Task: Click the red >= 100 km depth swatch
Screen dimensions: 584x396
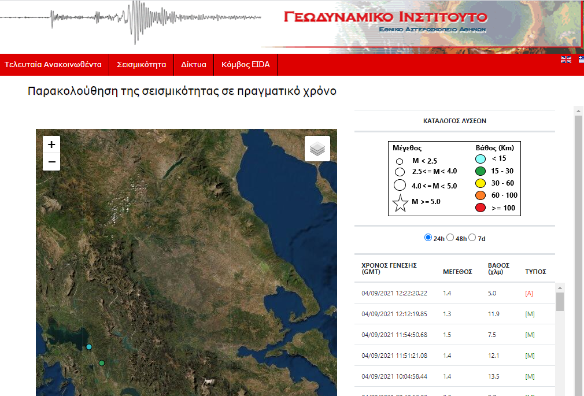Action: [480, 208]
